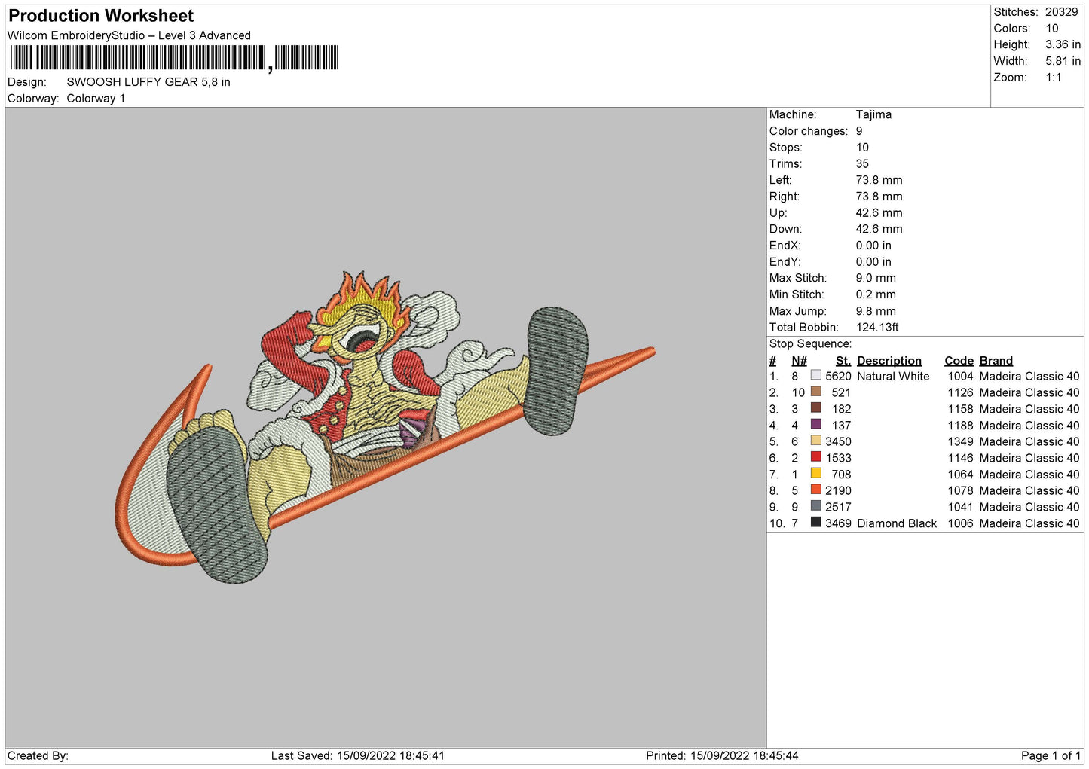Image resolution: width=1089 pixels, height=769 pixels.
Task: Click the Production Worksheet title
Action: tap(101, 16)
